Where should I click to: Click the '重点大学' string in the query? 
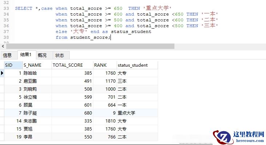pos(157,8)
